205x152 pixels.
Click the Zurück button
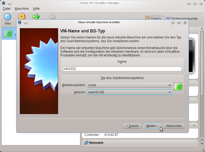132,126
